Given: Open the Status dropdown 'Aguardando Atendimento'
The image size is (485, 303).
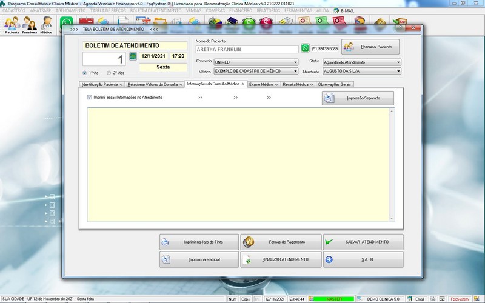Looking at the screenshot, I should click(x=362, y=62).
